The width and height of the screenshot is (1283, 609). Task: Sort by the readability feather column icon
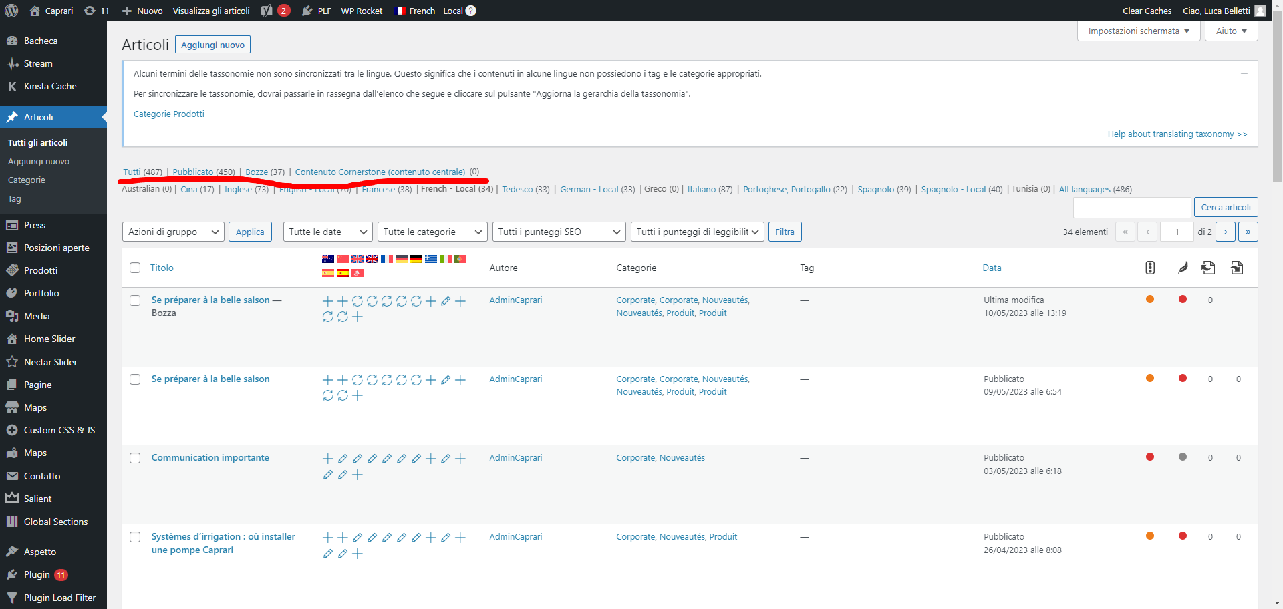1183,268
